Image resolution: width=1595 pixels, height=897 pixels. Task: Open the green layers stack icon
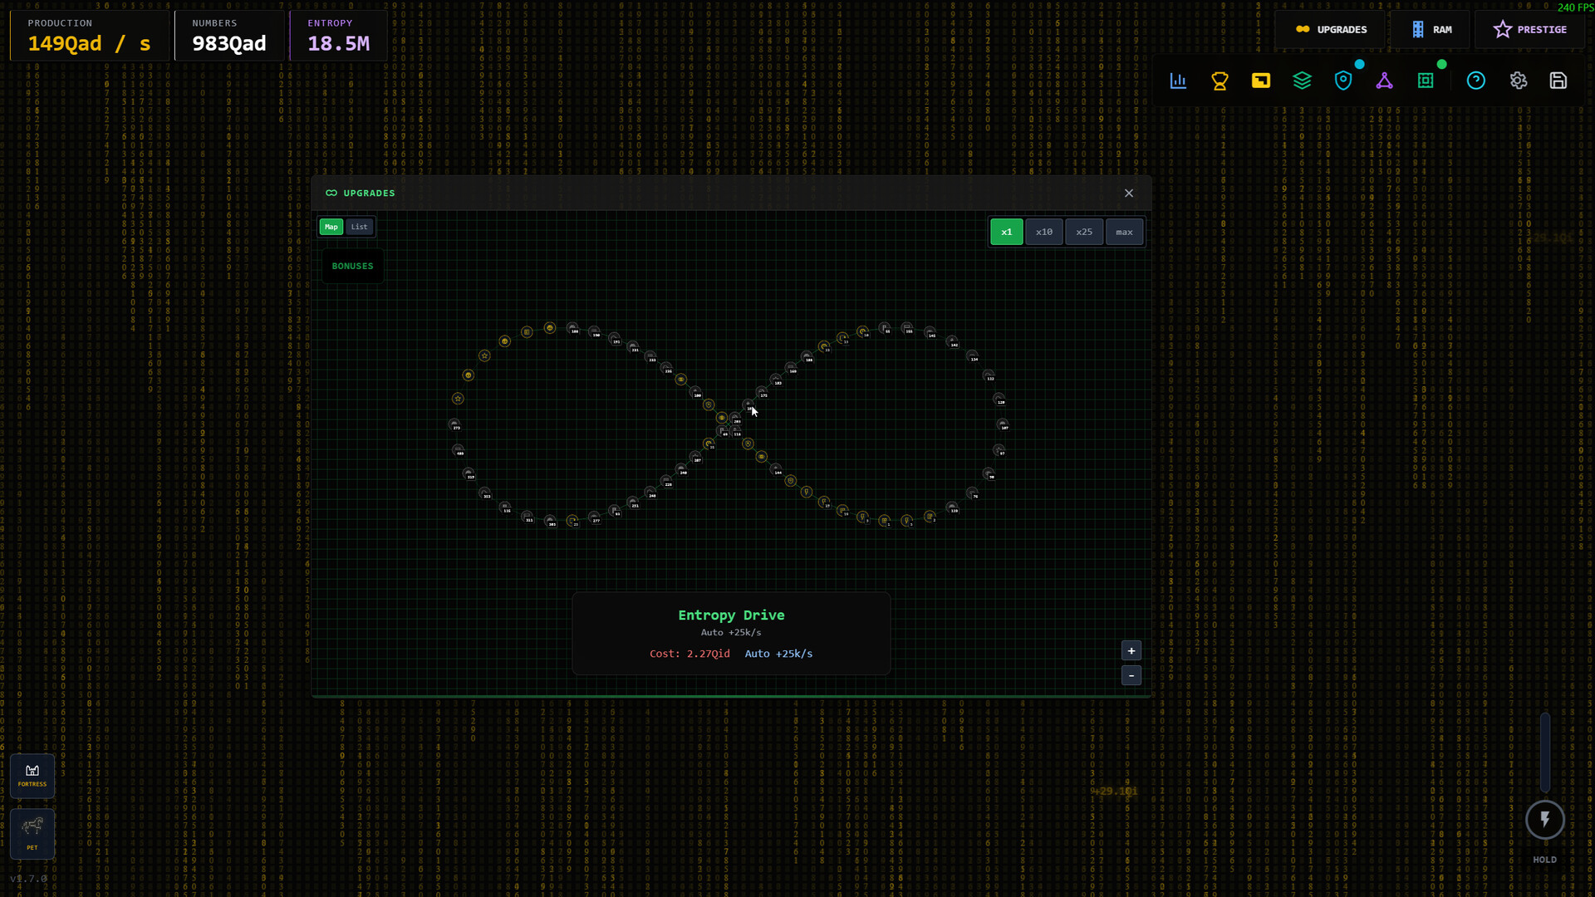tap(1302, 81)
